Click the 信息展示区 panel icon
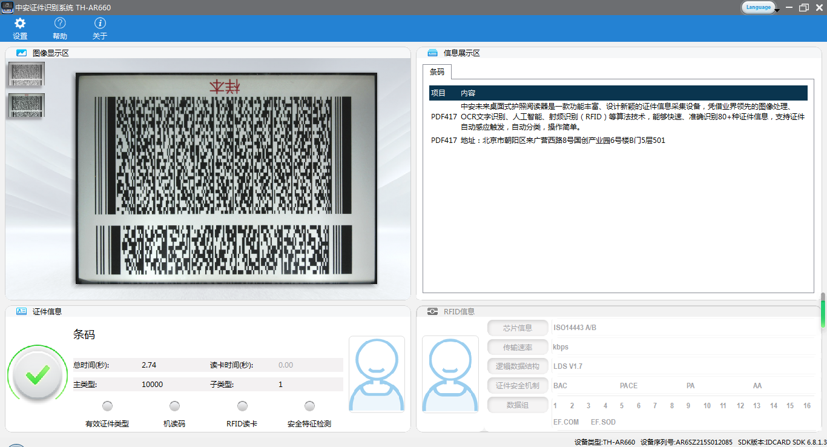827x447 pixels. click(x=432, y=53)
